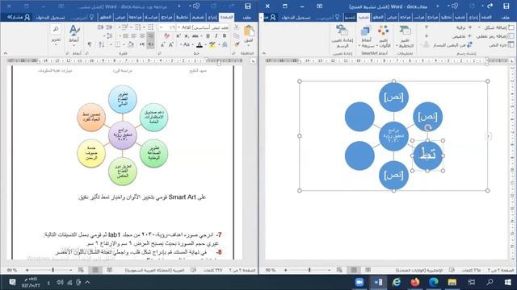Click Windows Start button
The image size is (517, 290).
(508, 282)
